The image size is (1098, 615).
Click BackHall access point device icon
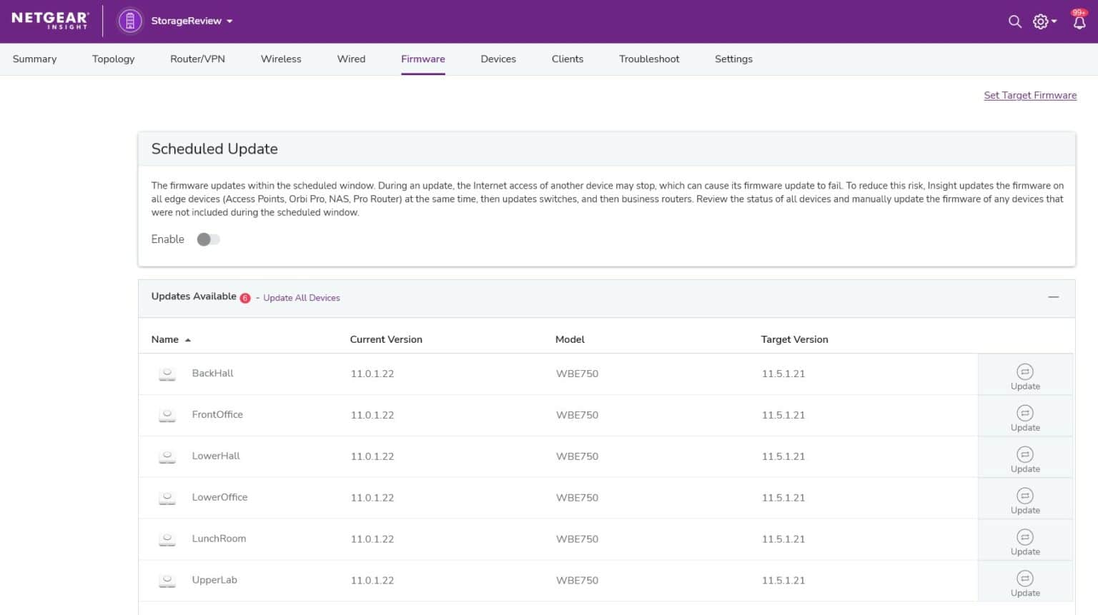click(x=167, y=374)
